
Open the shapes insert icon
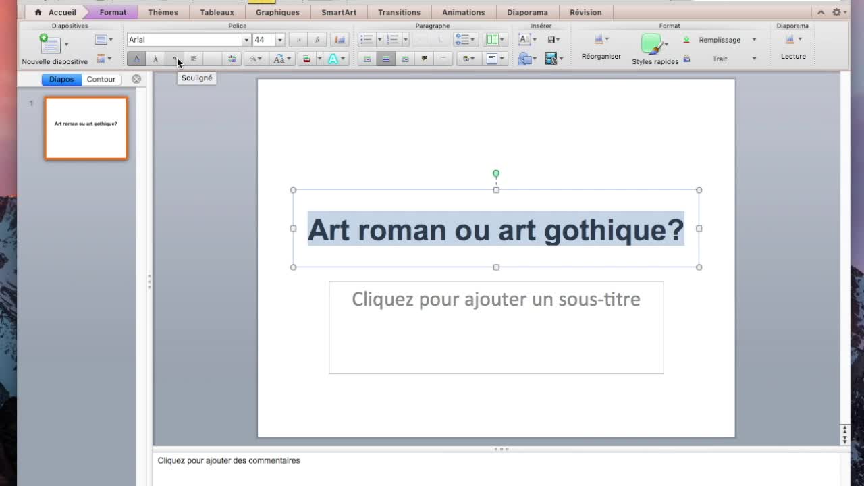coord(524,59)
